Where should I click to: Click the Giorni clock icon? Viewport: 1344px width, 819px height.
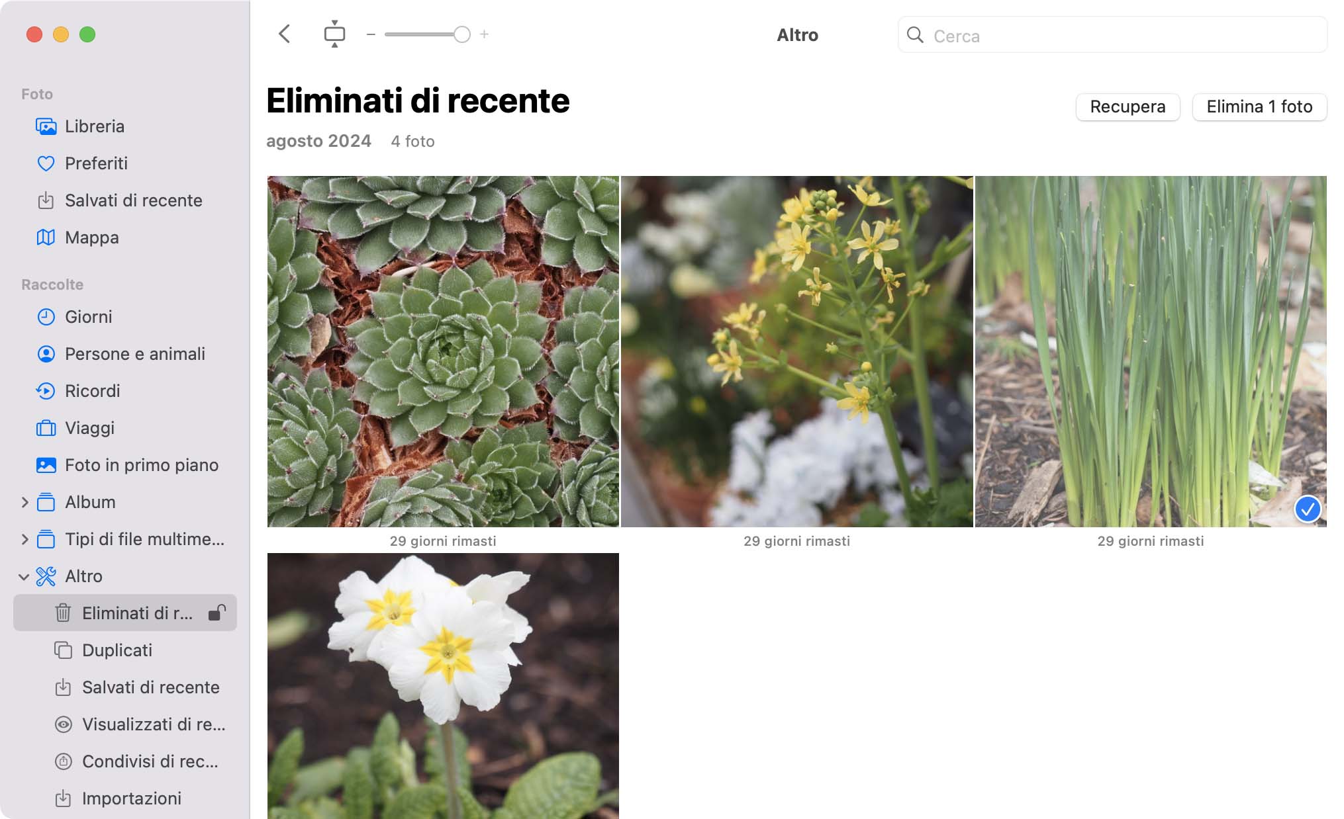pos(45,316)
